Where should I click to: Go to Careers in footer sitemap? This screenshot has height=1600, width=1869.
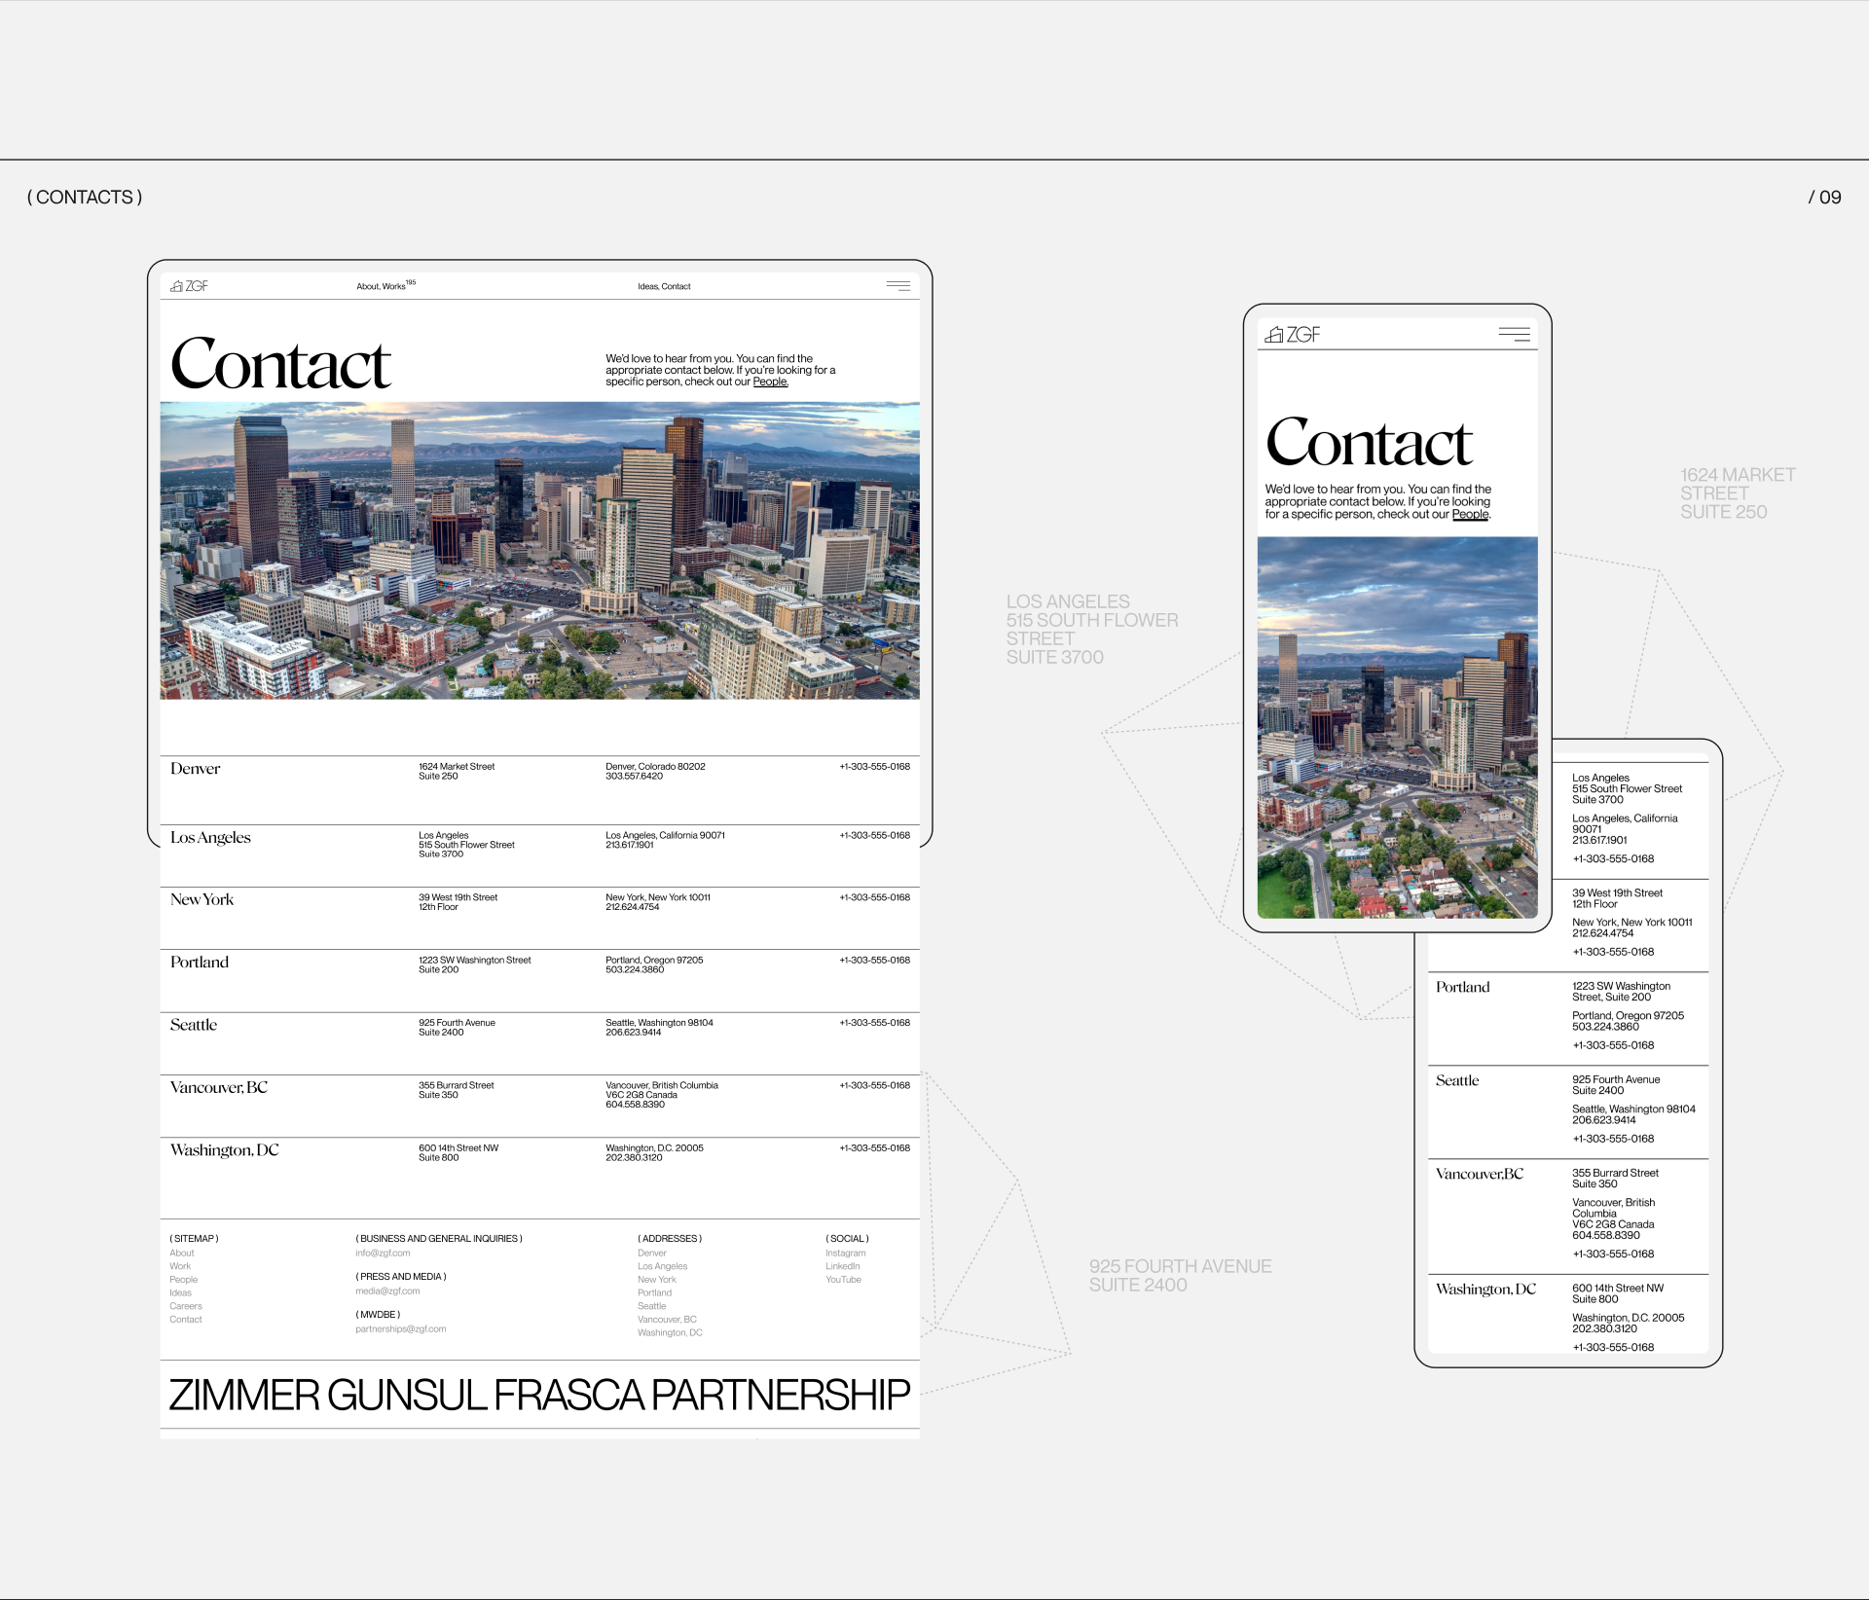tap(186, 1306)
